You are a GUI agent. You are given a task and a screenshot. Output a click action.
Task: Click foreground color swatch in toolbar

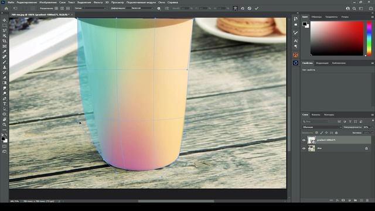coord(3,139)
